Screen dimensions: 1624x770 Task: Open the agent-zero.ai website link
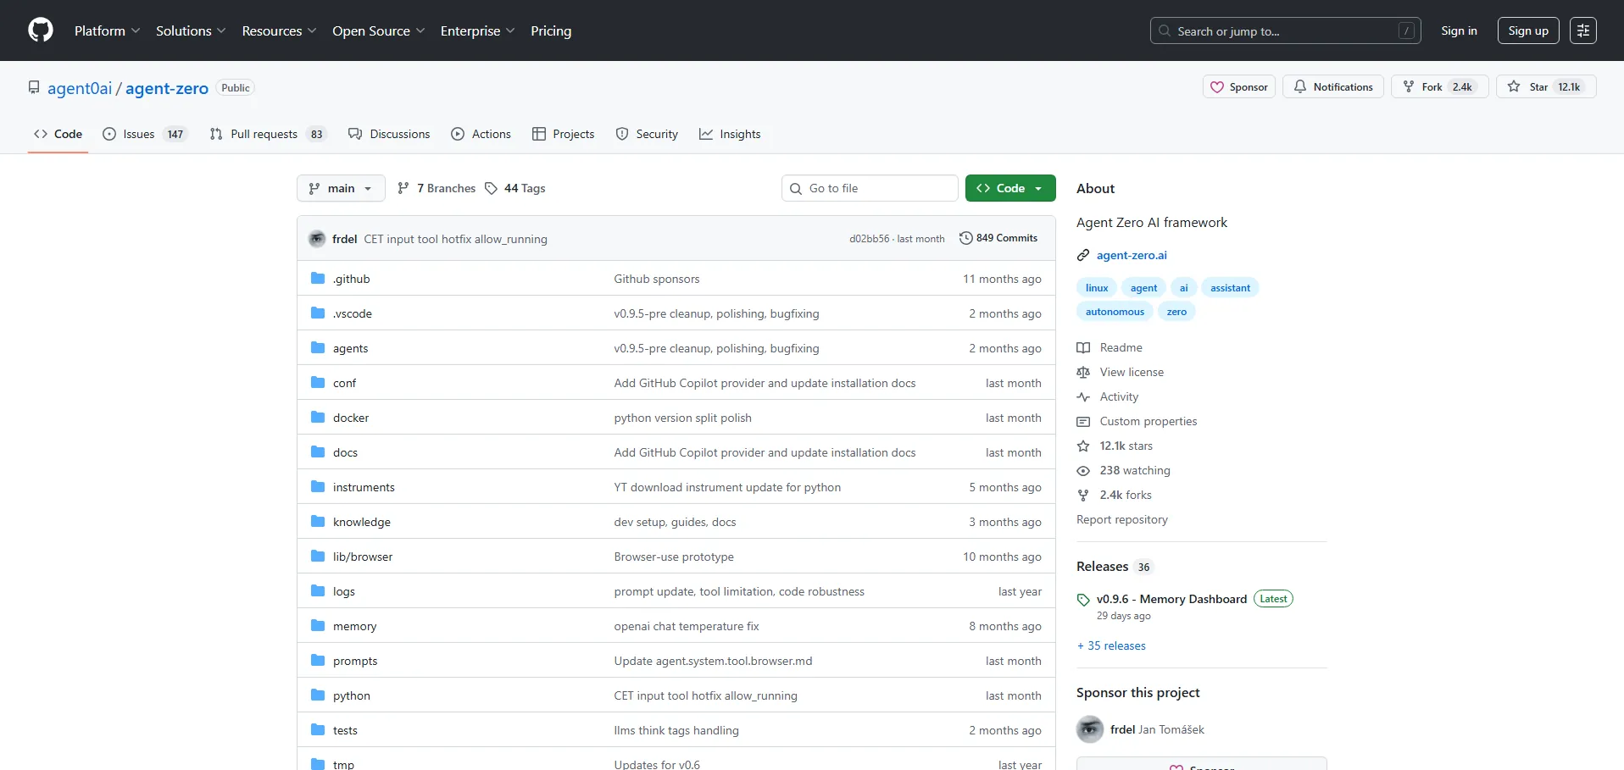(x=1132, y=255)
